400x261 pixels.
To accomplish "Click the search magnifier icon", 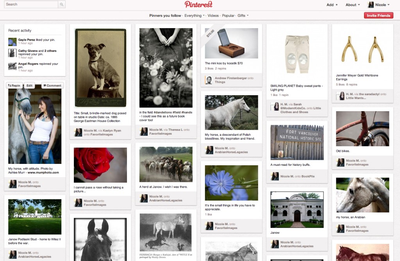I will click(61, 4).
